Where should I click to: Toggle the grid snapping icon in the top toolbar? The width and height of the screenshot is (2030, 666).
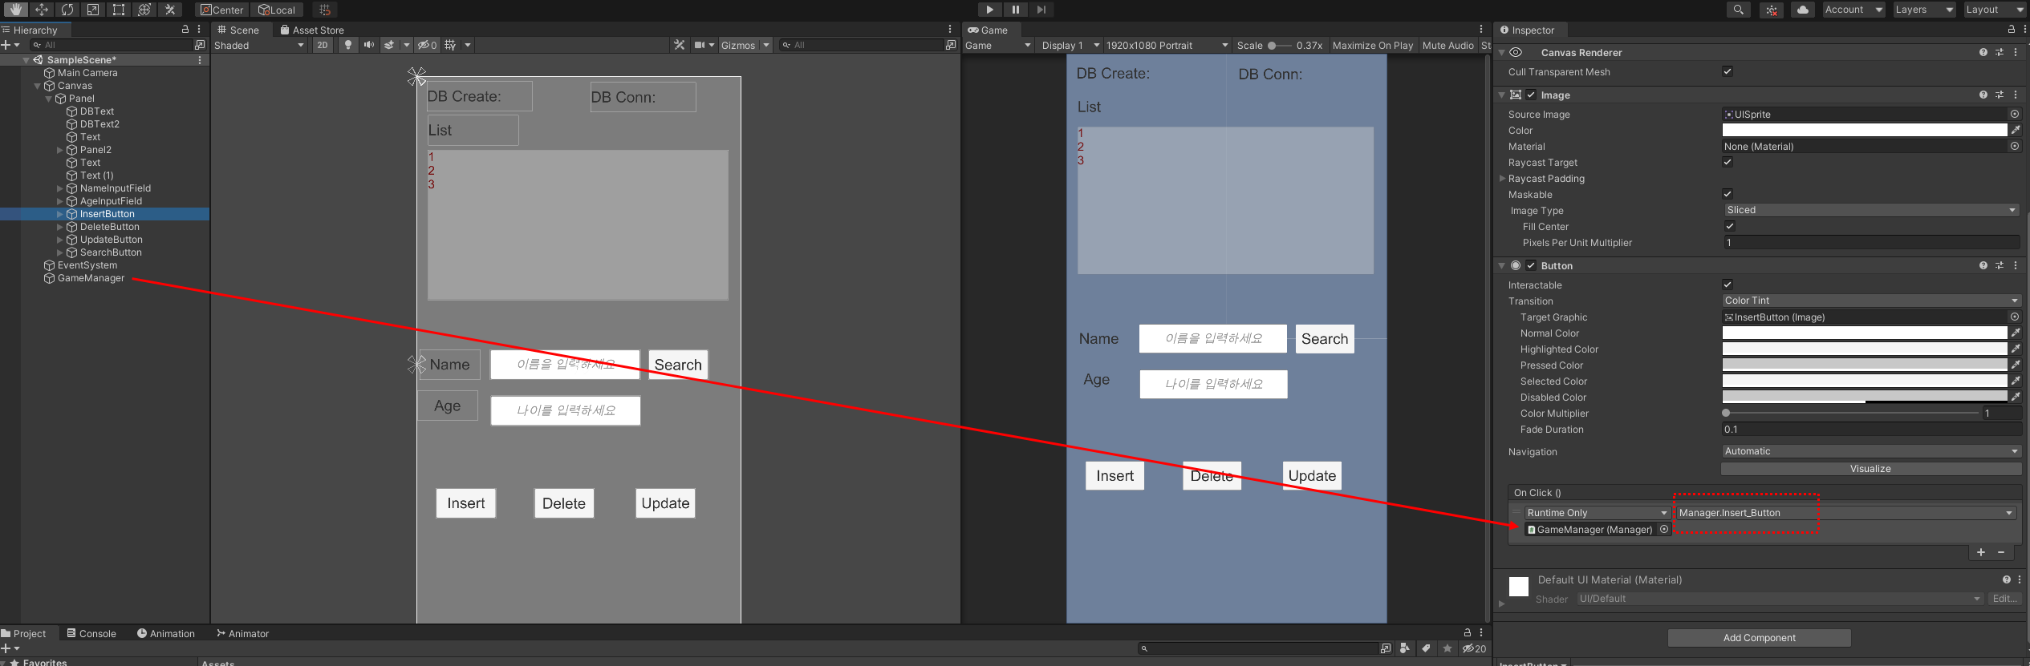click(x=325, y=10)
